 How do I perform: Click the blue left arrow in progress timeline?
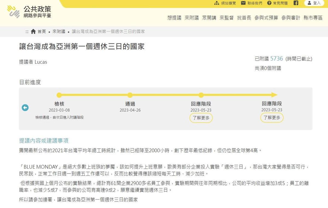point(25,108)
